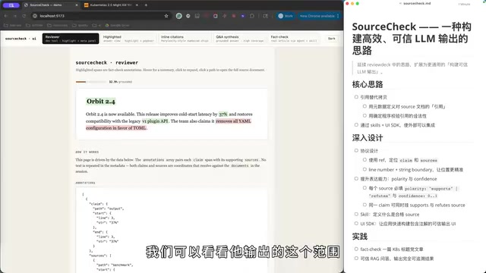Viewport: 486px width, 273px height.
Task: Select the Q&A synthesis tab
Action: 240,39
